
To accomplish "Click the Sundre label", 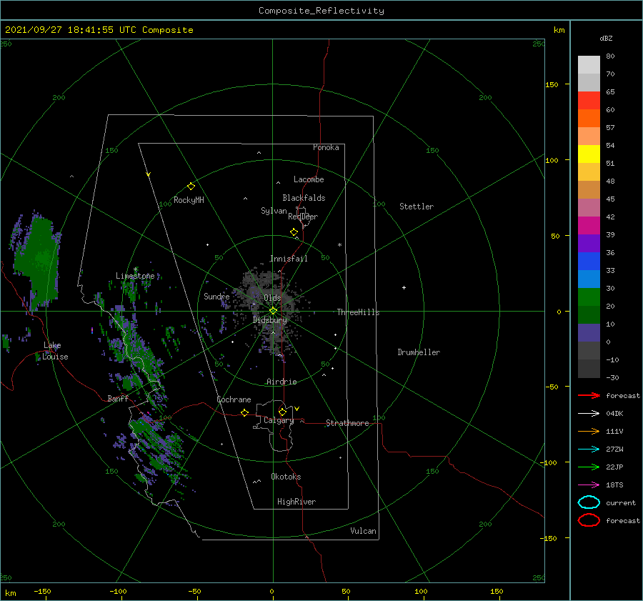I will (216, 297).
